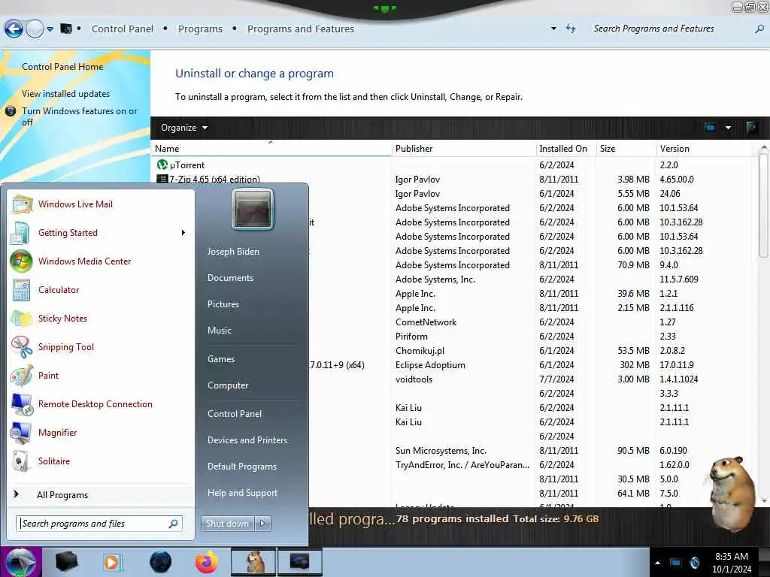The image size is (770, 577).
Task: Click the search magnifier in Programs and Features
Action: pos(759,29)
